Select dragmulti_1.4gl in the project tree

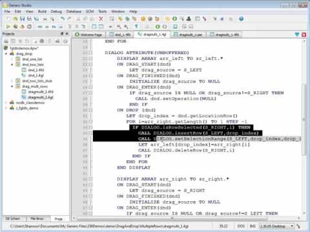pos(41,97)
